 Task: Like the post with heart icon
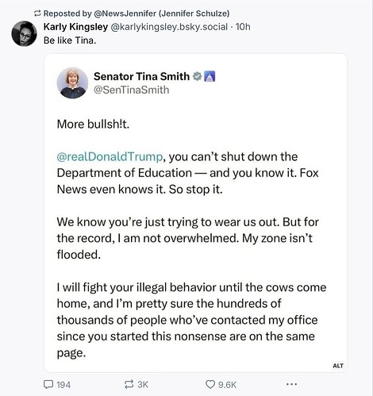click(210, 384)
